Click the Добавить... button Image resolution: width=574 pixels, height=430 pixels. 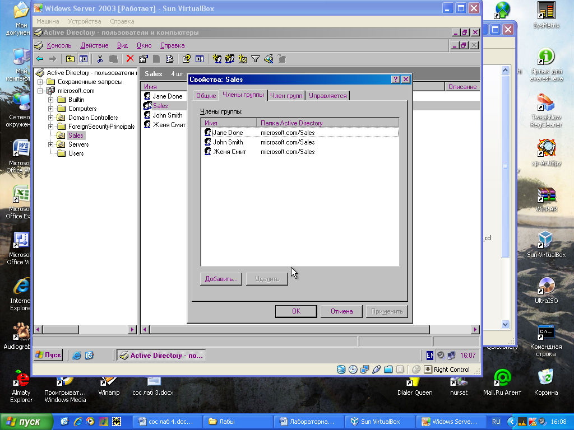pos(221,279)
